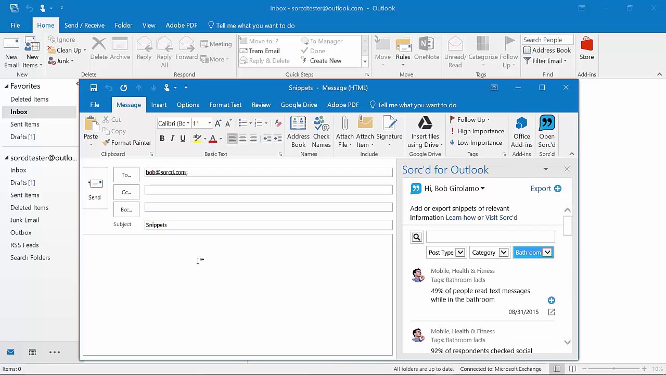Click Sorc'd snippet search field
This screenshot has width=666, height=375.
(490, 238)
